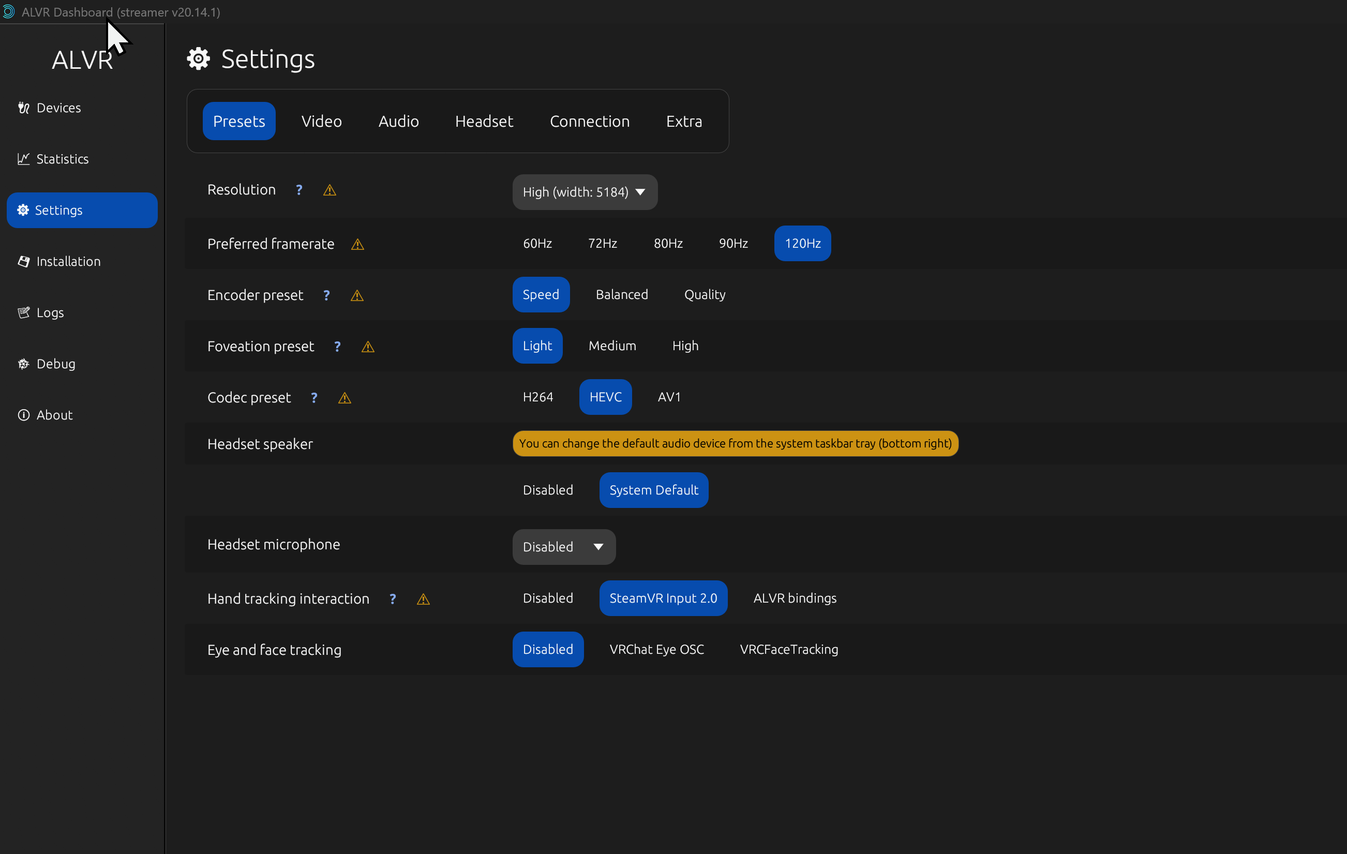The image size is (1347, 854).
Task: Open the Devices page from the sidebar
Action: pyautogui.click(x=58, y=108)
